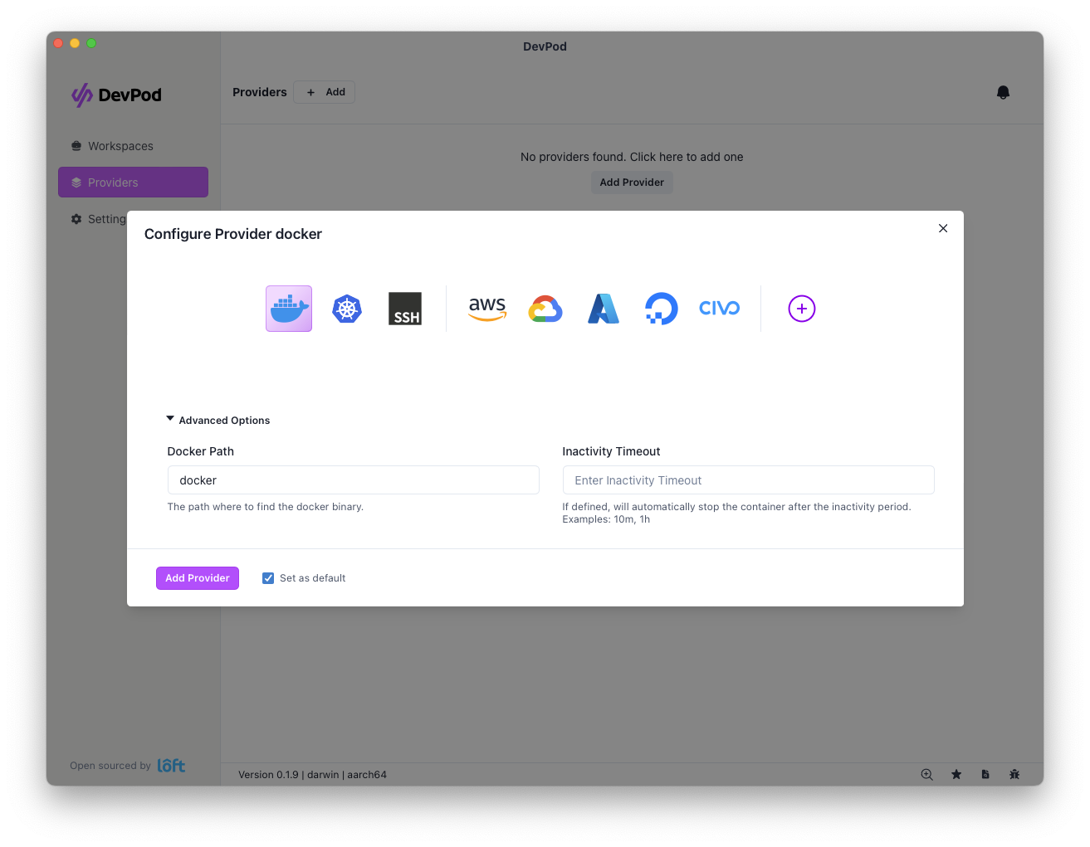Image resolution: width=1090 pixels, height=847 pixels.
Task: Uncheck the Set as default checkbox
Action: (x=267, y=577)
